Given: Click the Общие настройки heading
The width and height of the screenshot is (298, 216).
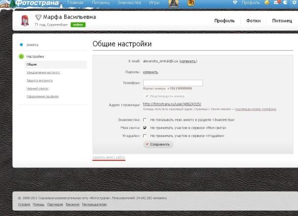Looking at the screenshot, I should tap(122, 44).
